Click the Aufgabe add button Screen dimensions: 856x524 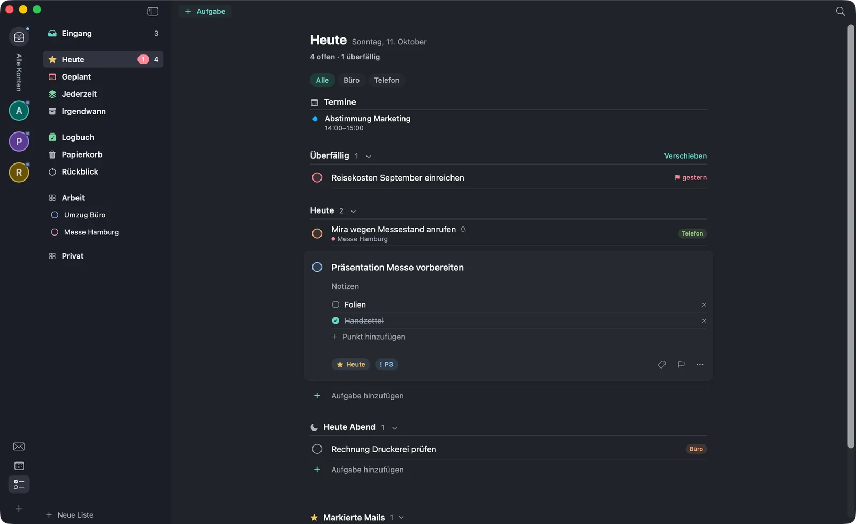[x=205, y=11]
